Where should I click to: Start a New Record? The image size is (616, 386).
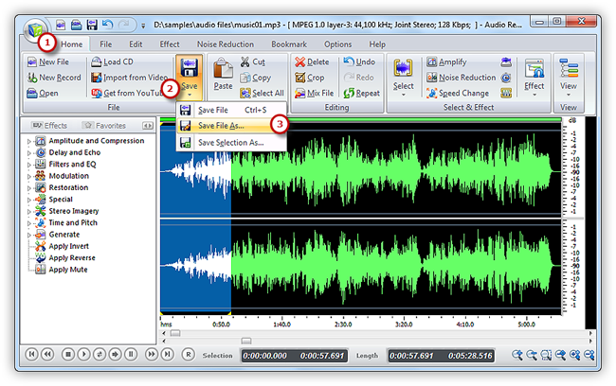[54, 78]
